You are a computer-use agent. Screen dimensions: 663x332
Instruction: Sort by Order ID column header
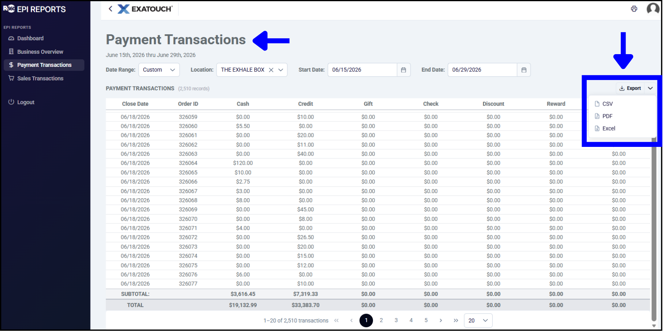tap(188, 104)
